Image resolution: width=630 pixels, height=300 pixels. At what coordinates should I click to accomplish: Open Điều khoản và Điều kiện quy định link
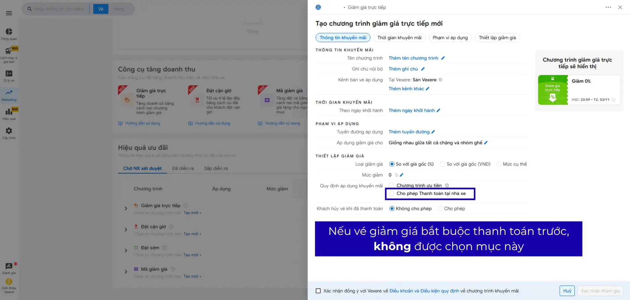pos(424,291)
